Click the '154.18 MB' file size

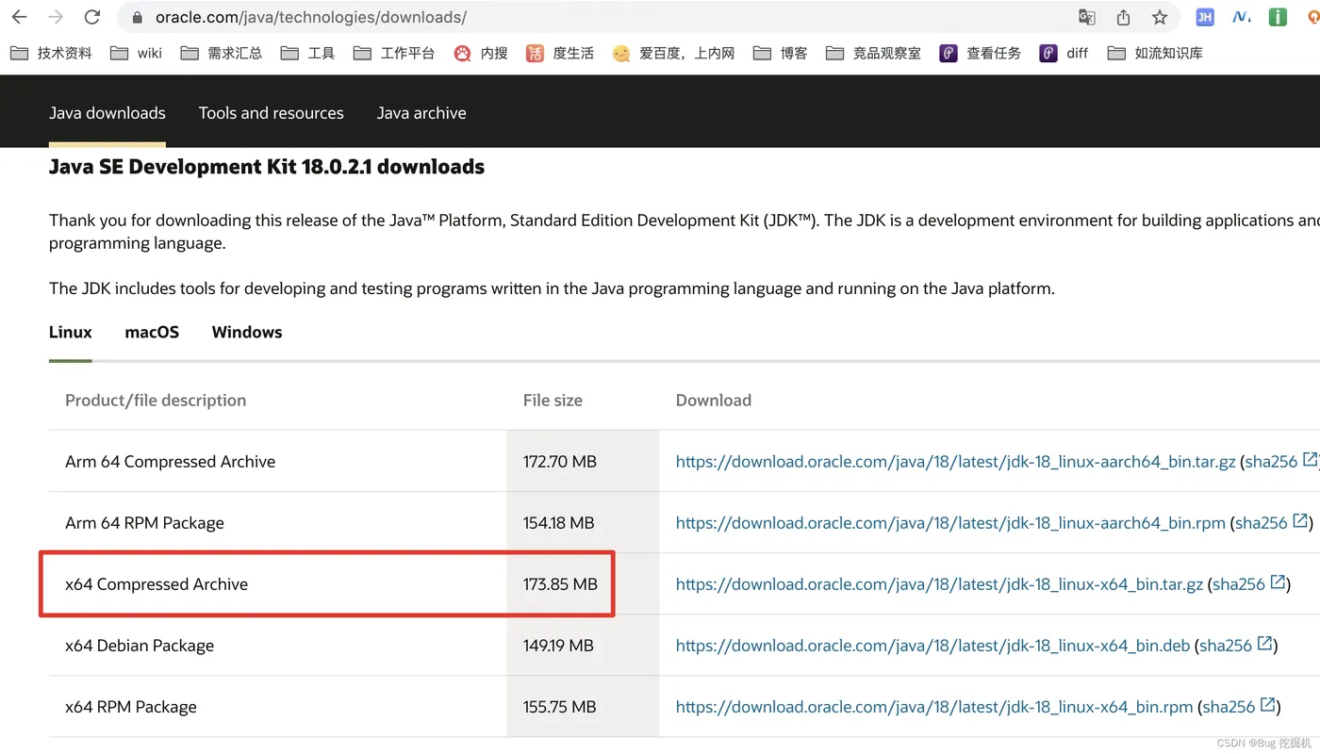pos(559,523)
